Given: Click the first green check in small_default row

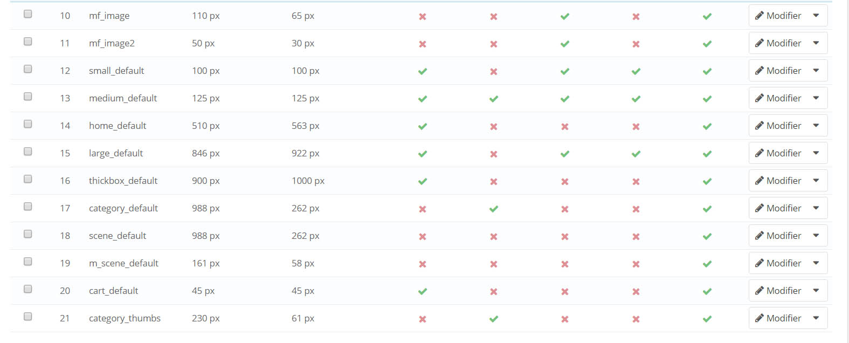Looking at the screenshot, I should pyautogui.click(x=423, y=71).
